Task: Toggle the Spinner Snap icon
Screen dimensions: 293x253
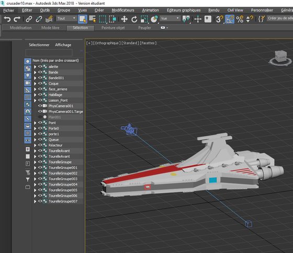Action: click(250, 19)
